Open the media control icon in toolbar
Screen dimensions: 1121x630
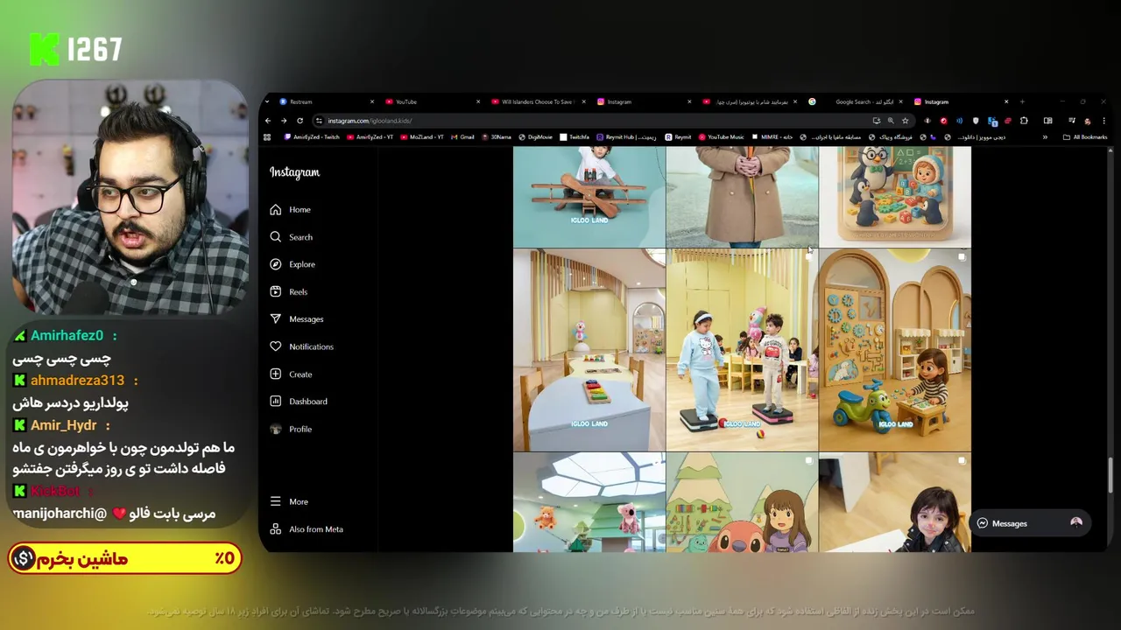[1072, 121]
